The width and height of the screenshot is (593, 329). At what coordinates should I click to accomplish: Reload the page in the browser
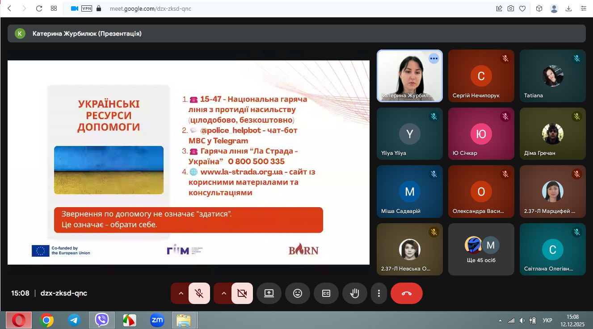click(x=39, y=8)
